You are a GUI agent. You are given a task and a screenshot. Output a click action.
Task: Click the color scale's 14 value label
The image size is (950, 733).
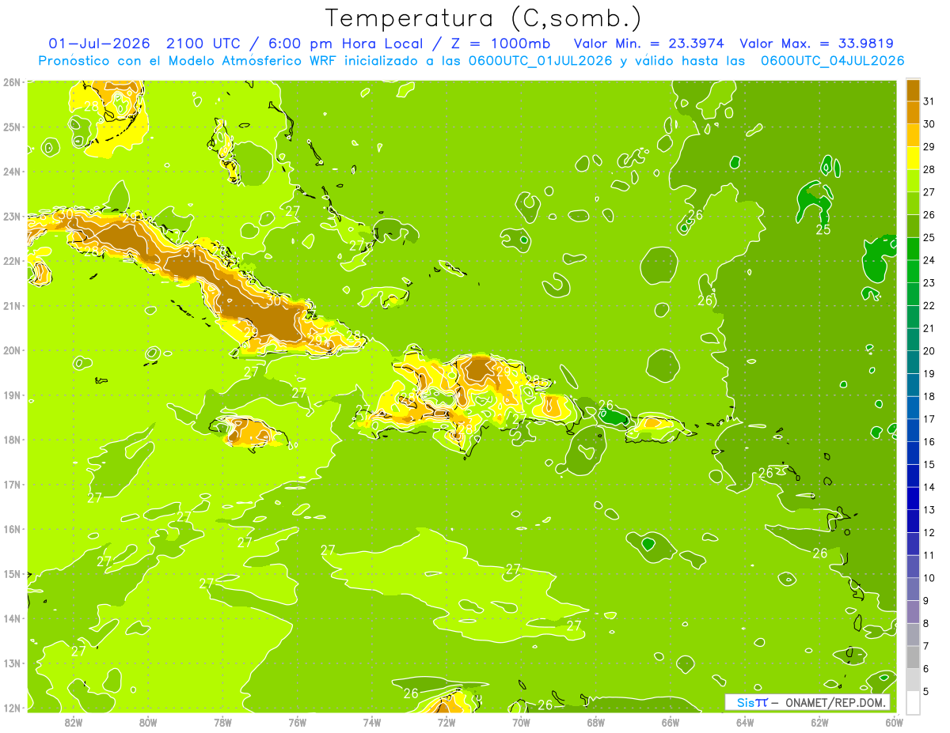929,486
